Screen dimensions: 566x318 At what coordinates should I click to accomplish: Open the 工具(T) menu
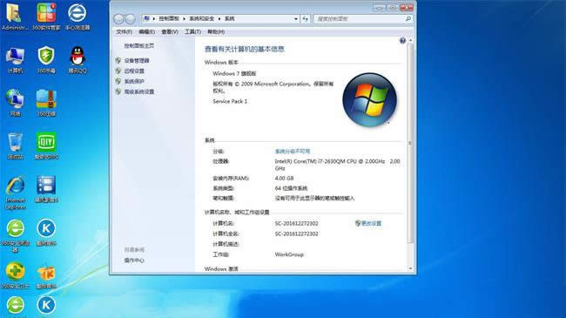[x=192, y=32]
